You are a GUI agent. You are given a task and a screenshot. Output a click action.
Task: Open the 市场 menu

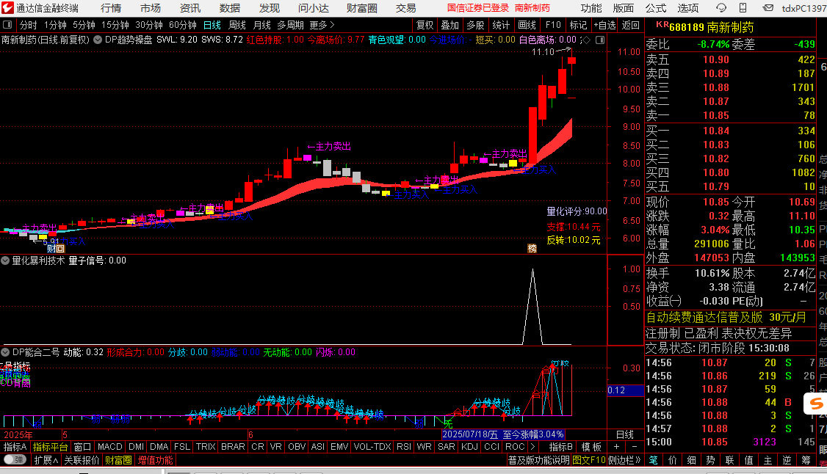pos(151,8)
